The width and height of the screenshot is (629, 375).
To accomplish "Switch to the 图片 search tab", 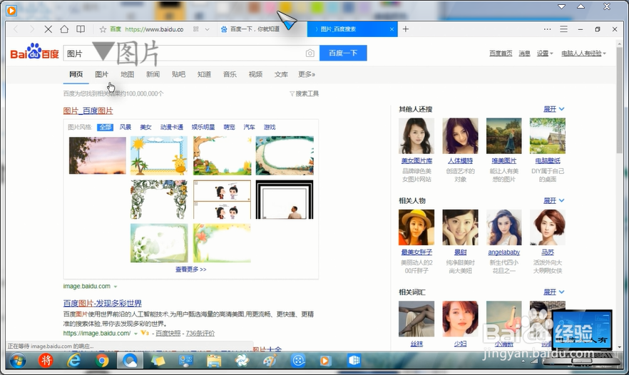I will tap(101, 74).
